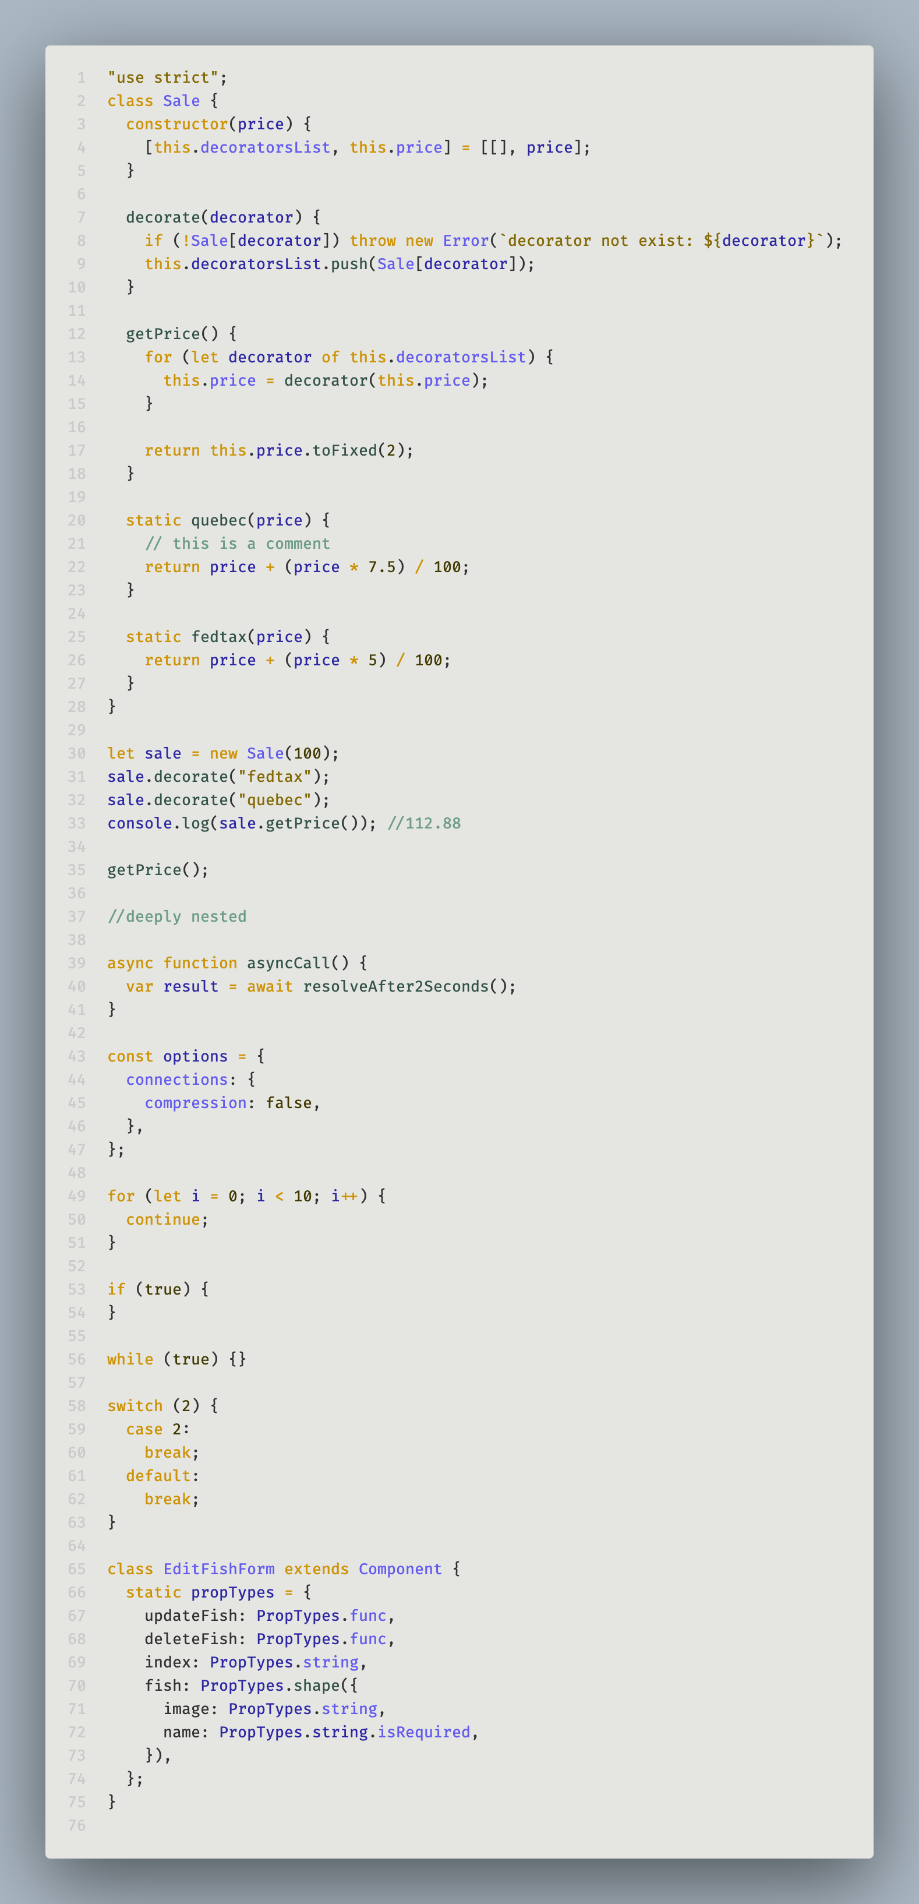
Task: Click line number 29 in gutter
Action: coord(77,729)
